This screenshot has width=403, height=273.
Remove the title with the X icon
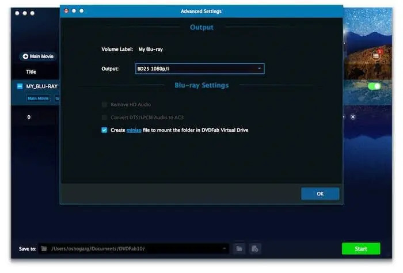tap(353, 117)
